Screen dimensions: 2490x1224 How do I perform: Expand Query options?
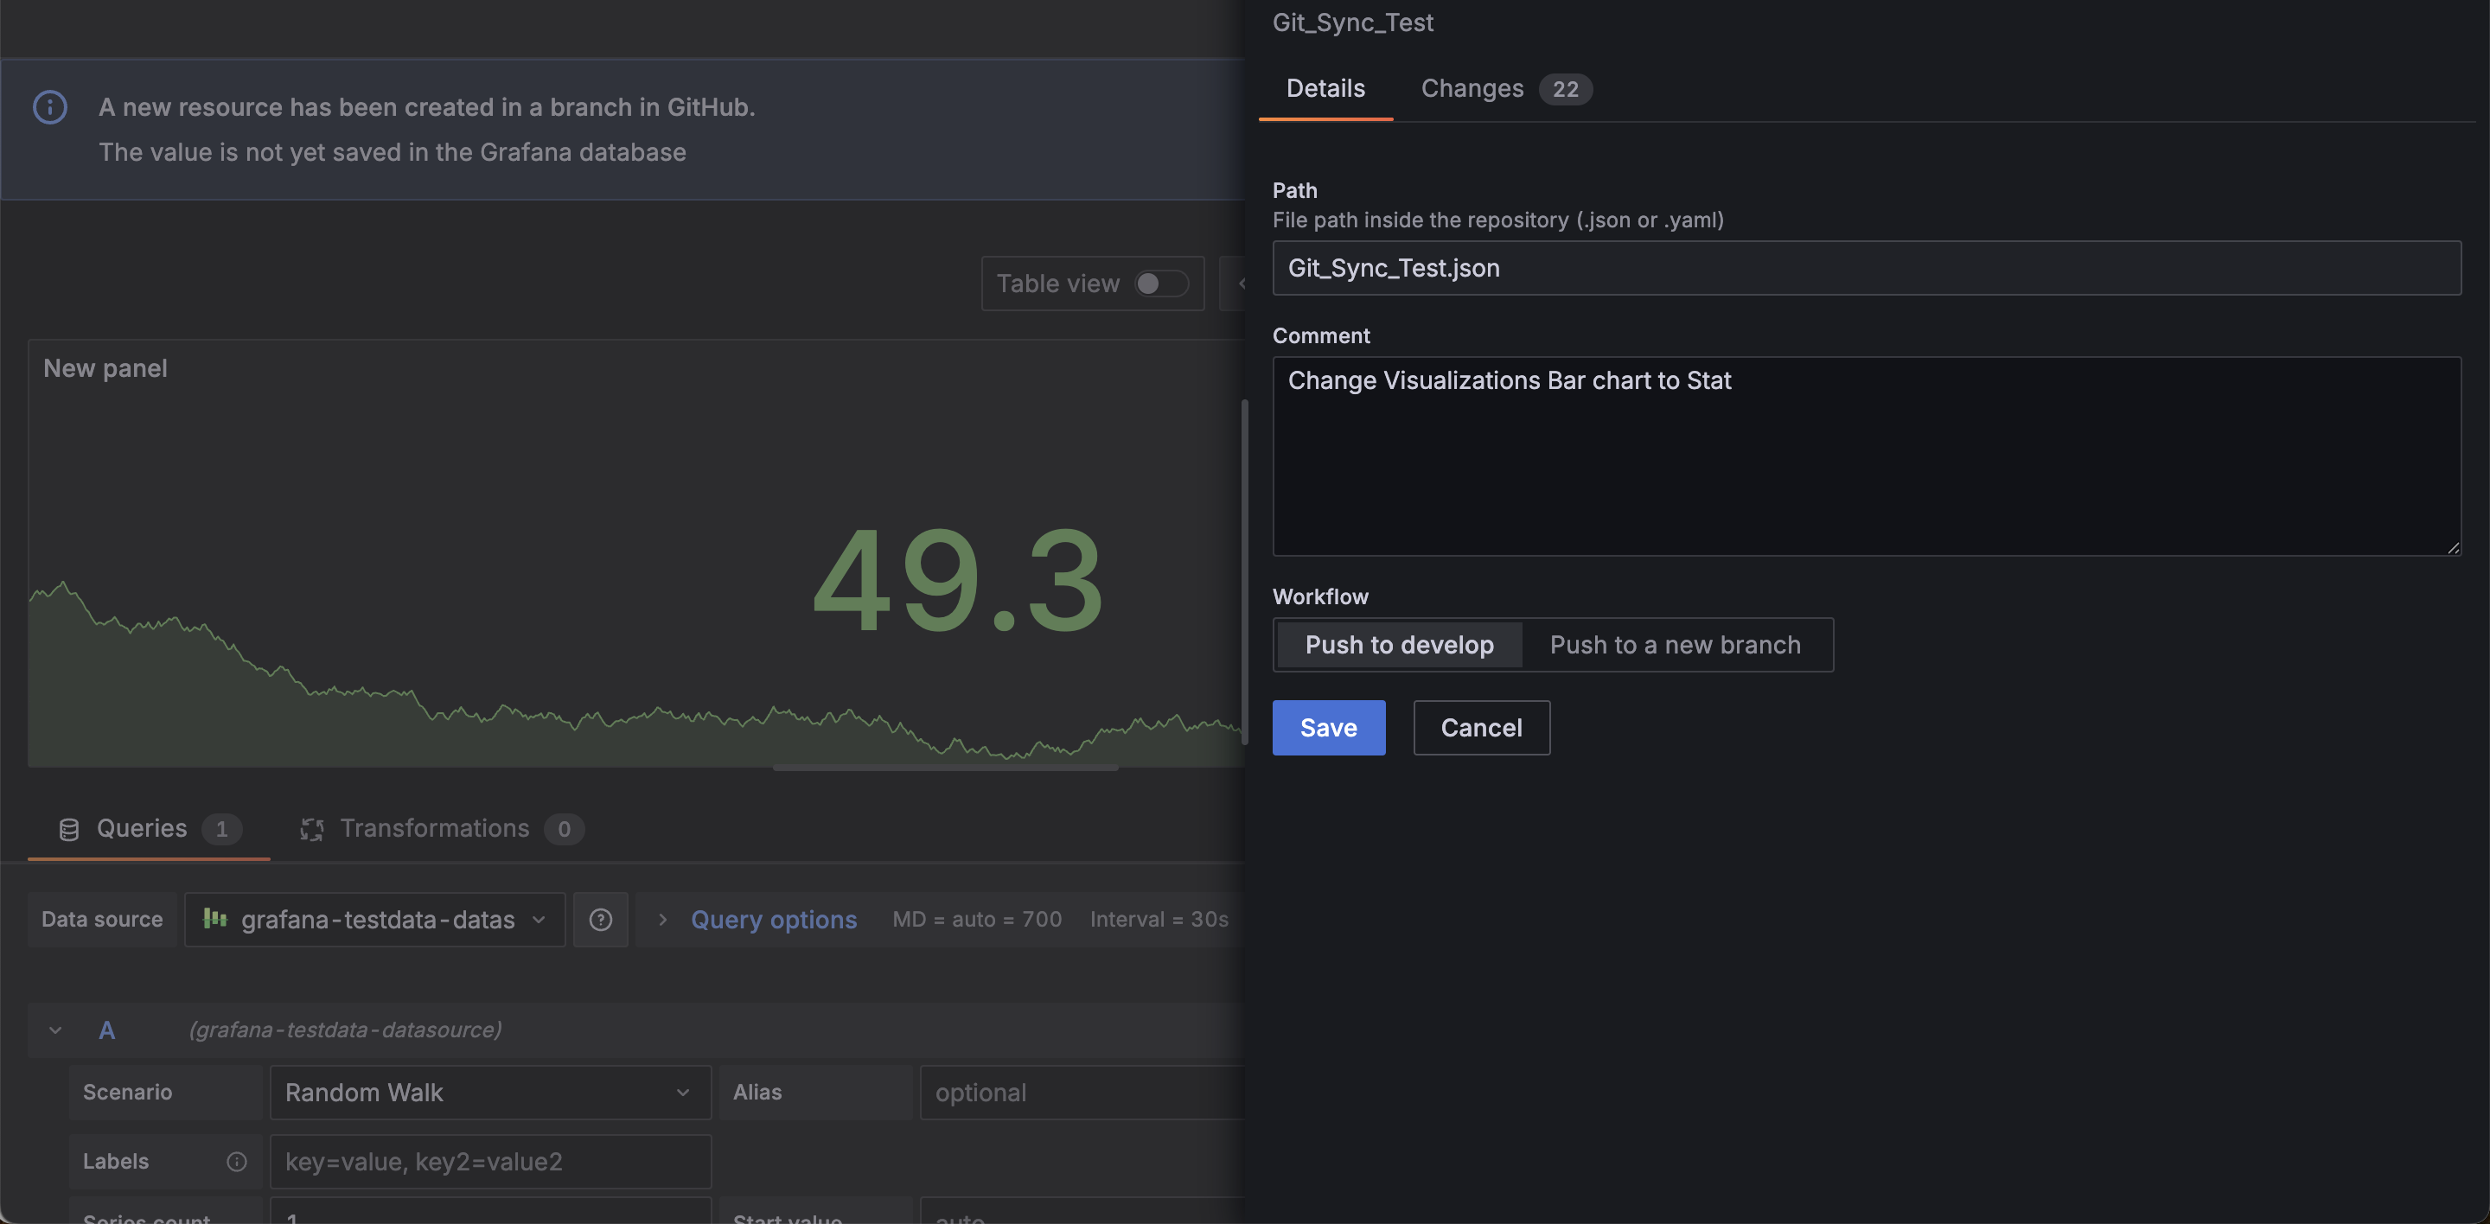coord(663,920)
